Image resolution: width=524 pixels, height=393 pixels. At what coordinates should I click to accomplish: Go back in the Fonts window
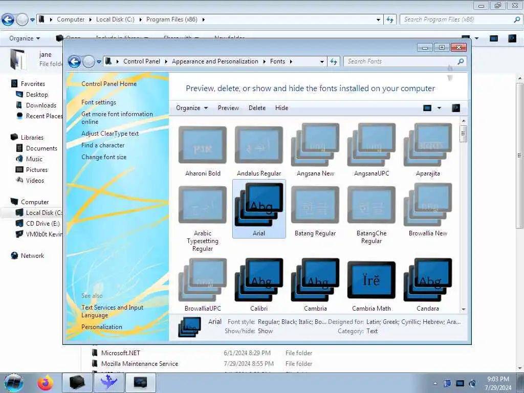coord(74,61)
